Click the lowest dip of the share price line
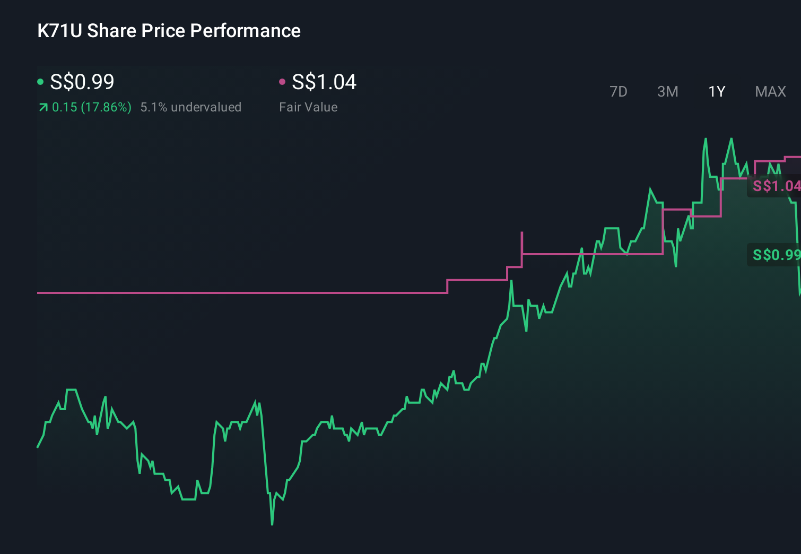 click(272, 525)
